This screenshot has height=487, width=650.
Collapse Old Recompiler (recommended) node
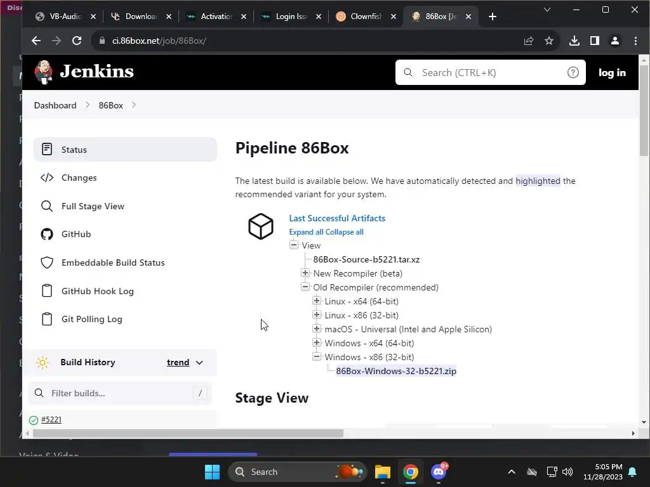coord(305,287)
